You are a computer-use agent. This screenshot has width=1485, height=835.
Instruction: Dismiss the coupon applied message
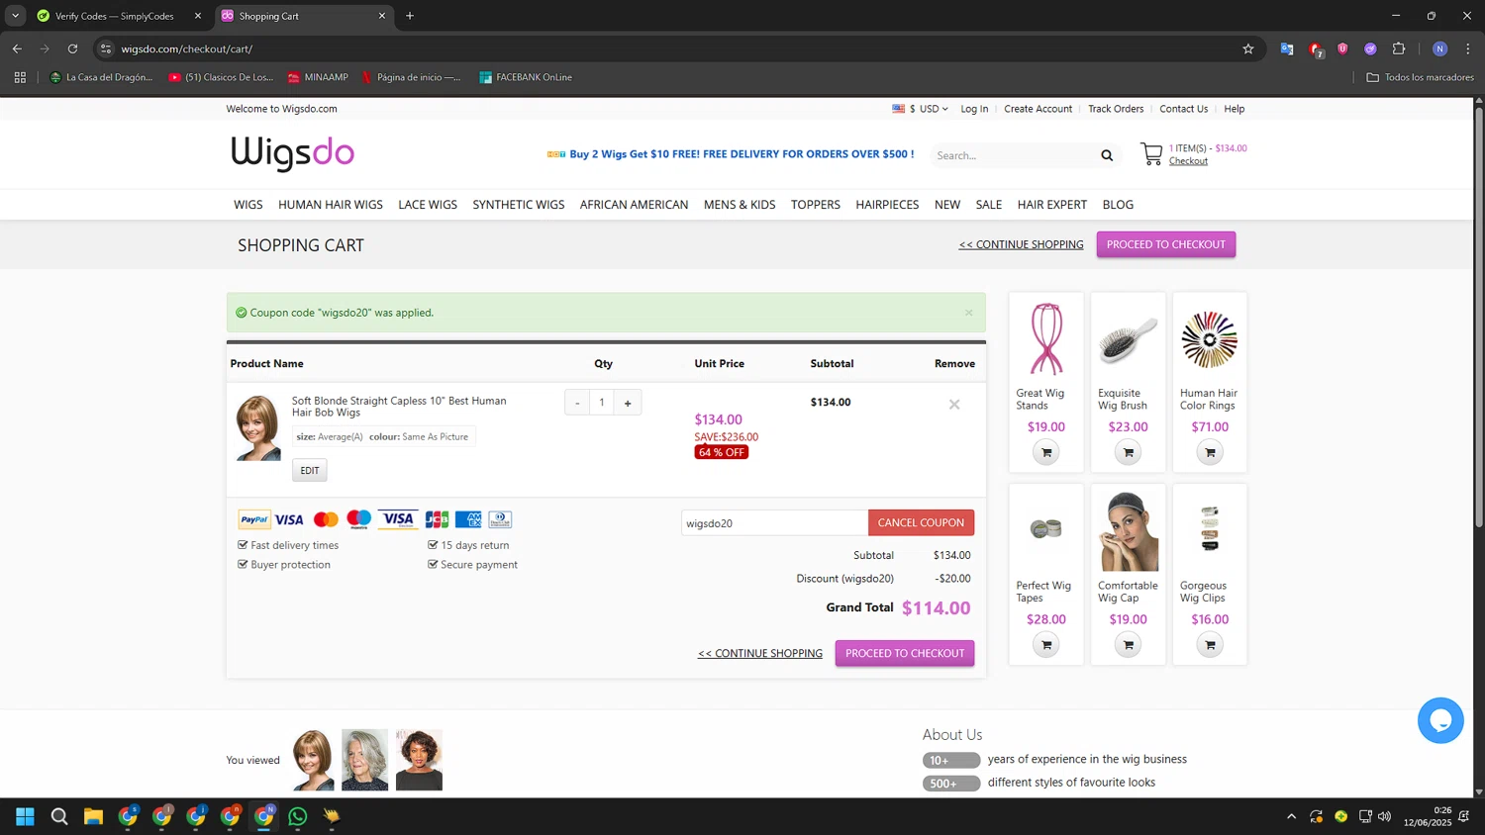(969, 313)
